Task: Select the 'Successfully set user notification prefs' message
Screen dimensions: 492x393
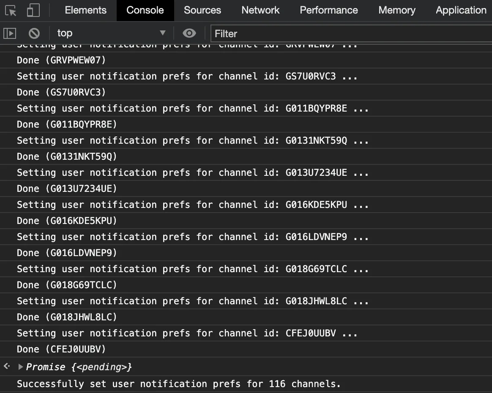Action: click(x=178, y=384)
